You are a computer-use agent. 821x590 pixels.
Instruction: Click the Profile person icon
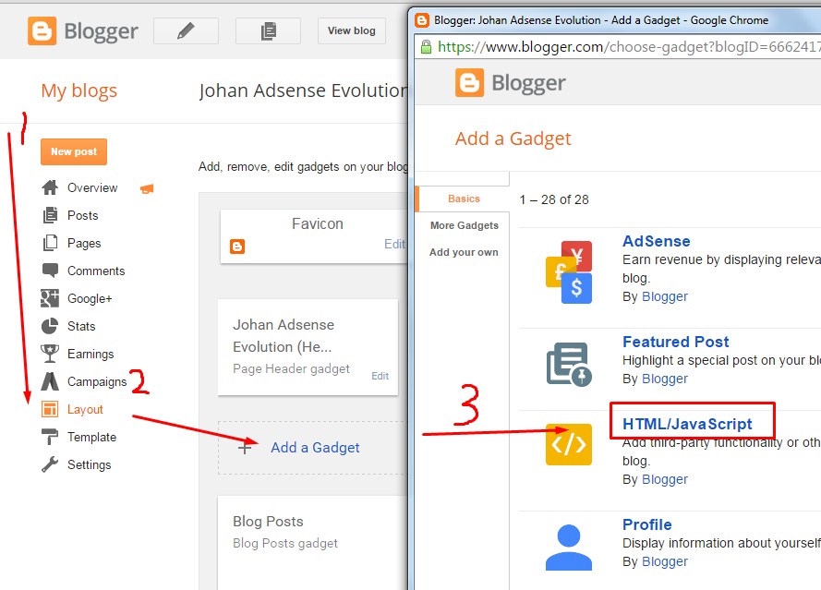tap(569, 548)
